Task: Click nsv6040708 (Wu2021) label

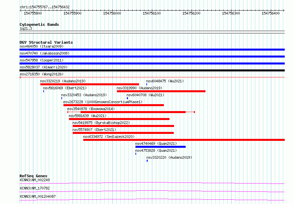Action: point(145,95)
